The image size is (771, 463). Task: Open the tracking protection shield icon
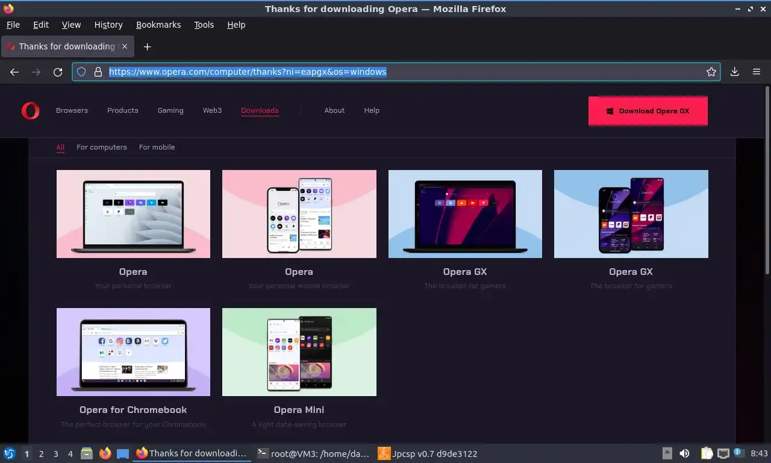[82, 72]
